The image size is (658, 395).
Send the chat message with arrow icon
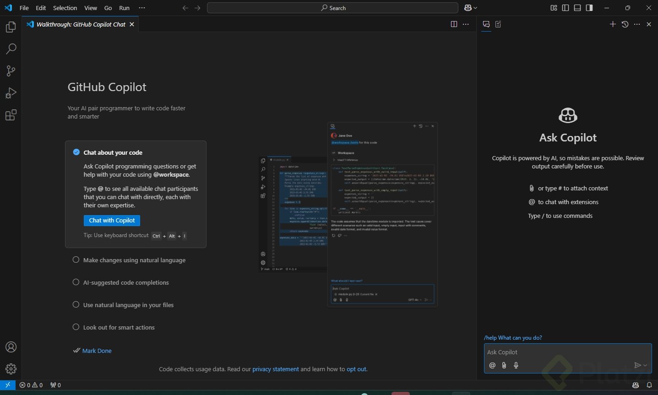(x=637, y=365)
